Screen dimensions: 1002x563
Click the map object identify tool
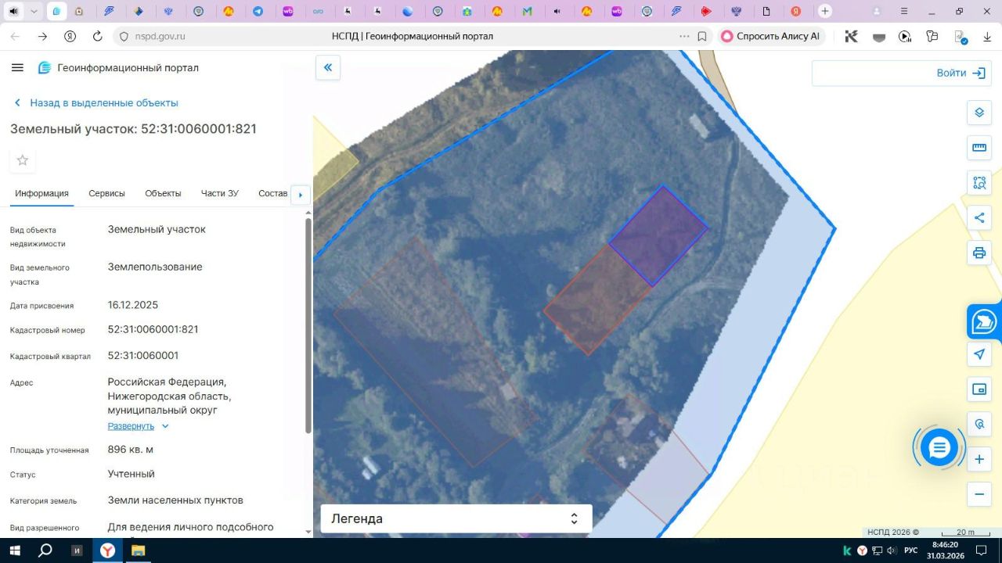click(979, 425)
